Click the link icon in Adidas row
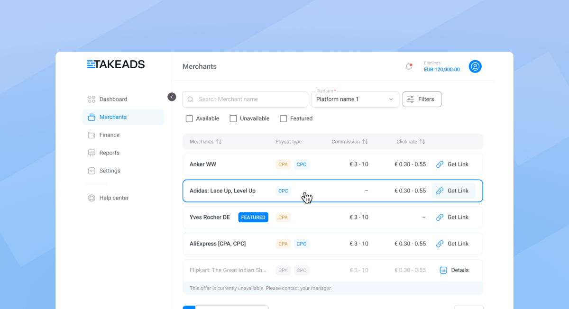The height and width of the screenshot is (309, 569). pyautogui.click(x=440, y=191)
